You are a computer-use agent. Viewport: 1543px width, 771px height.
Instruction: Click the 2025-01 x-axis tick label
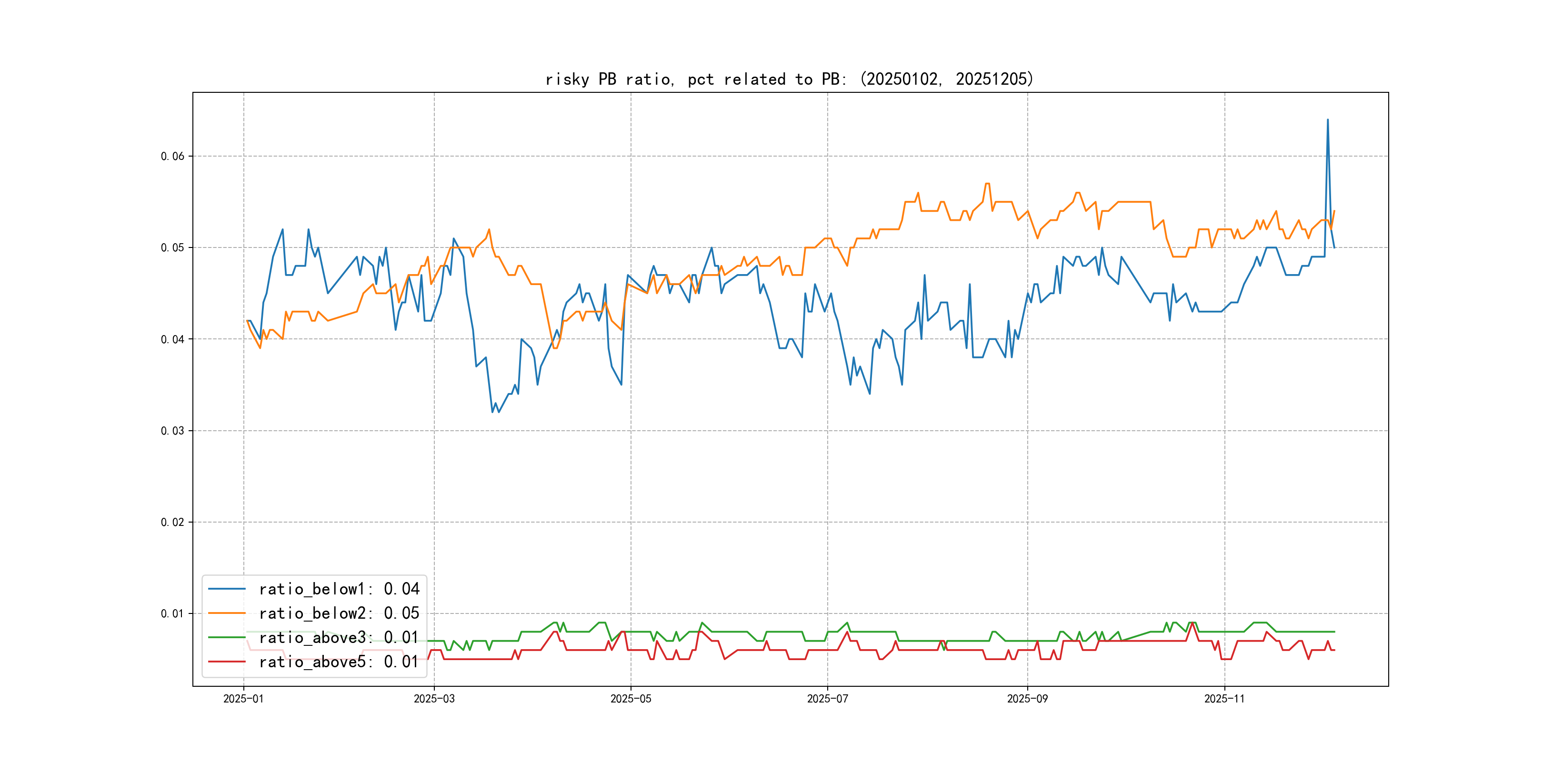243,699
